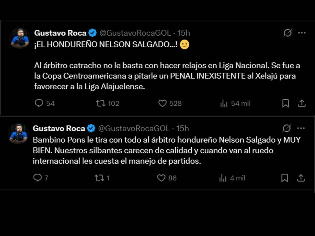Reply to the Bambino Pons tweet

(x=38, y=178)
